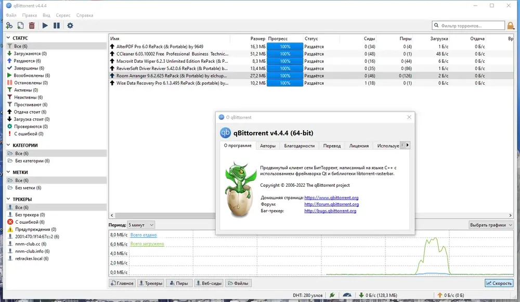
Task: Select the nnm-club.cc tracker filter
Action: [30, 244]
